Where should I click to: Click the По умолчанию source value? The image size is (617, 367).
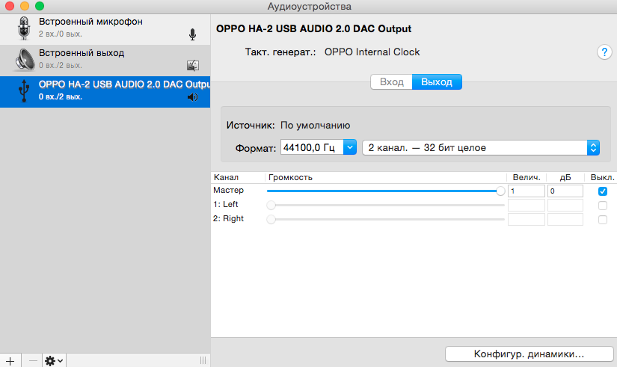(315, 126)
